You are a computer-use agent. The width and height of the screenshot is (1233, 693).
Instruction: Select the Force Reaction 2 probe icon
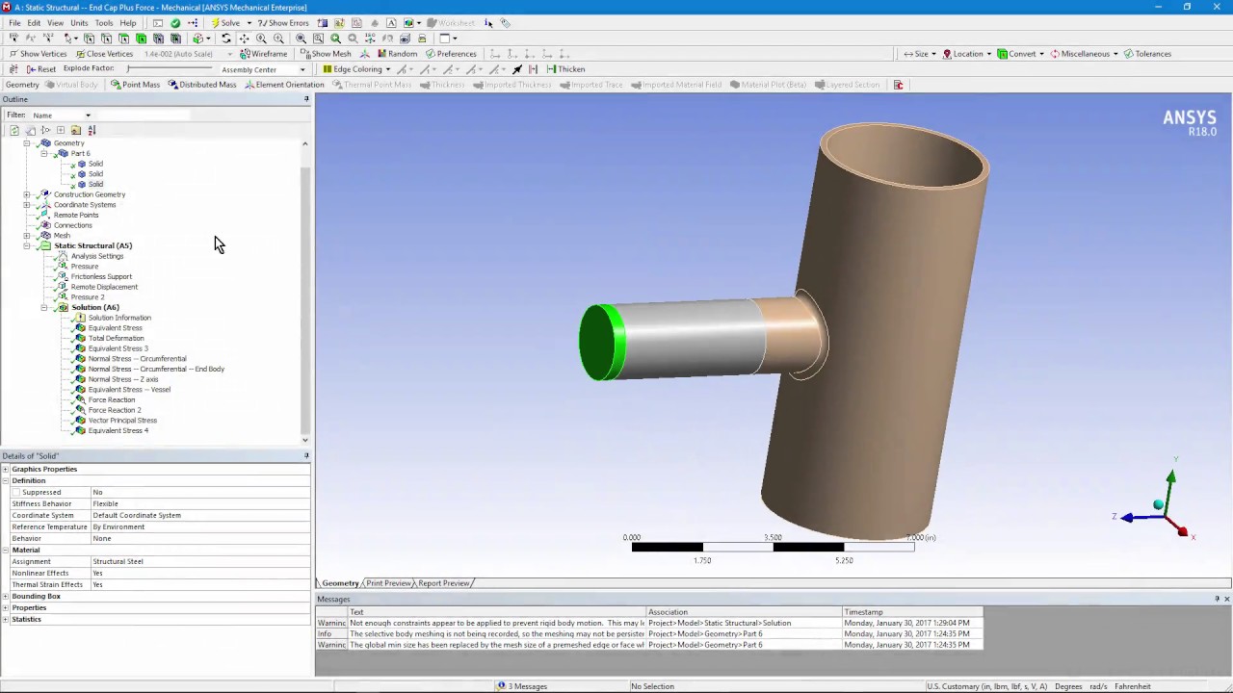[80, 410]
